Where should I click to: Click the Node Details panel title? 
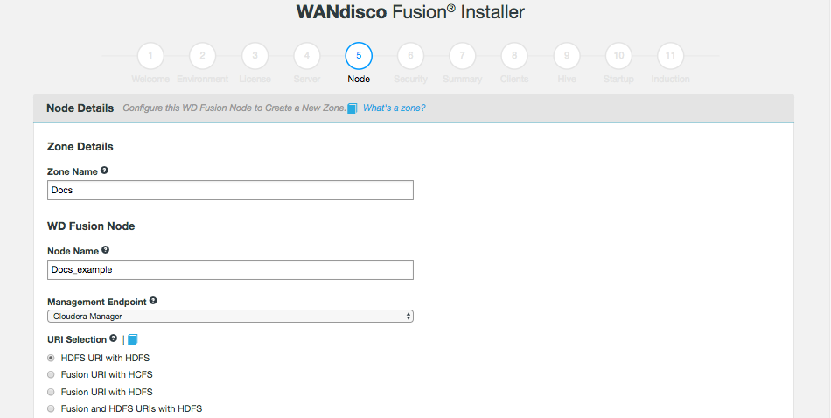pos(80,108)
